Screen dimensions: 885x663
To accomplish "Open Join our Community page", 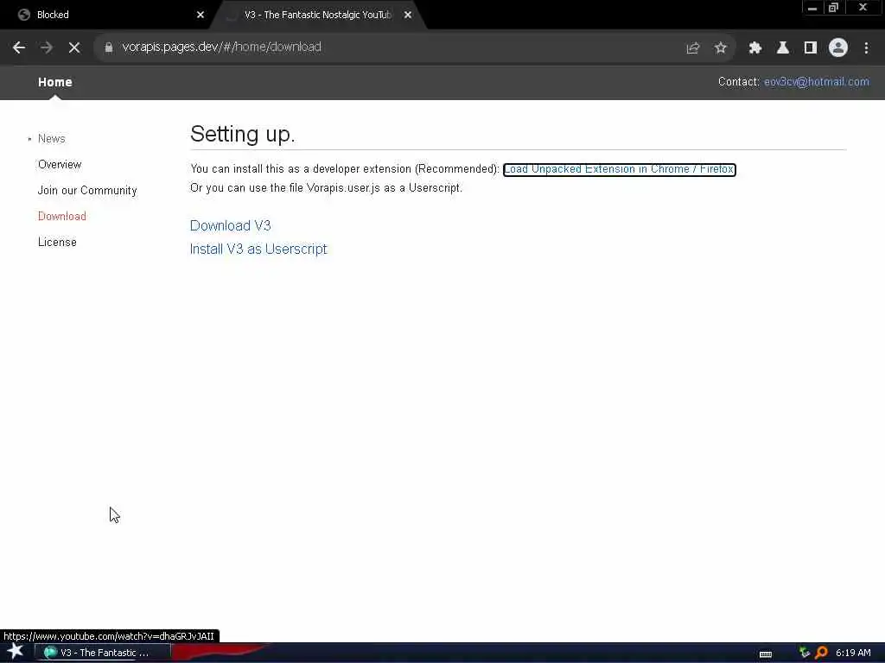I will (87, 191).
